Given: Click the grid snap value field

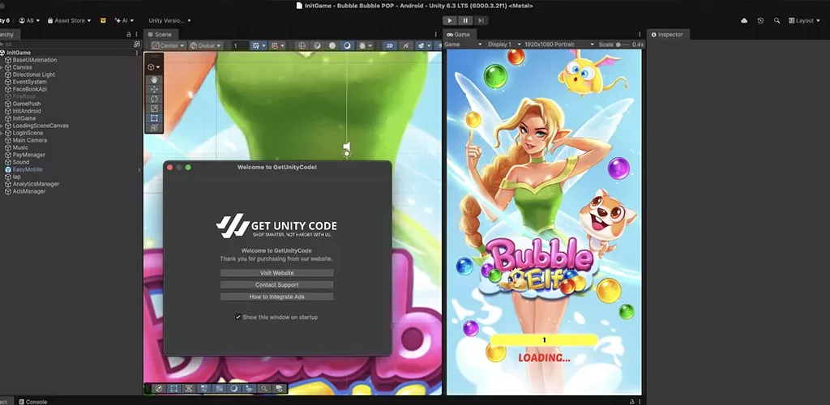Looking at the screenshot, I should tap(240, 45).
